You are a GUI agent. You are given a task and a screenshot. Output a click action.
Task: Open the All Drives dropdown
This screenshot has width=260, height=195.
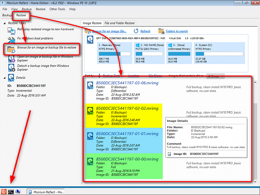coord(215,77)
